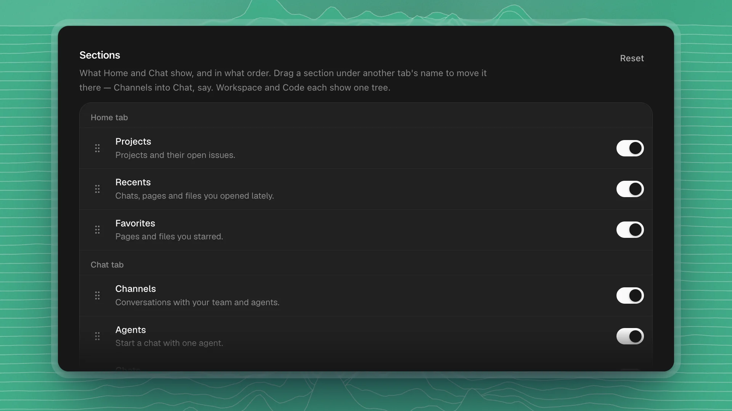Select the Channels row title
The image size is (732, 411).
click(x=136, y=289)
